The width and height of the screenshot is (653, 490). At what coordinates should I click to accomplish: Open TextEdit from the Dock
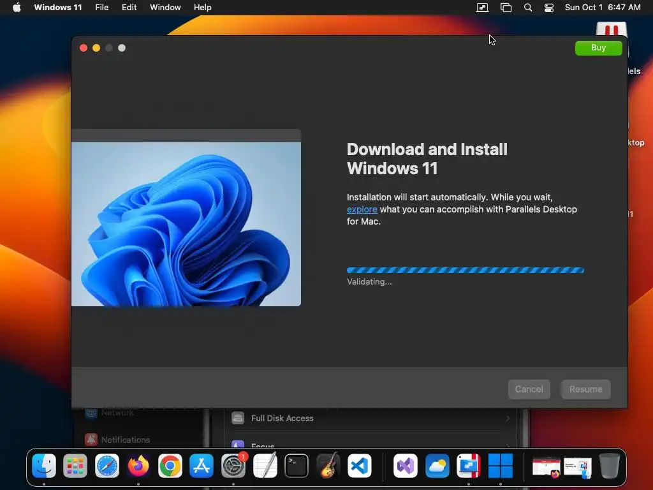[x=265, y=465]
